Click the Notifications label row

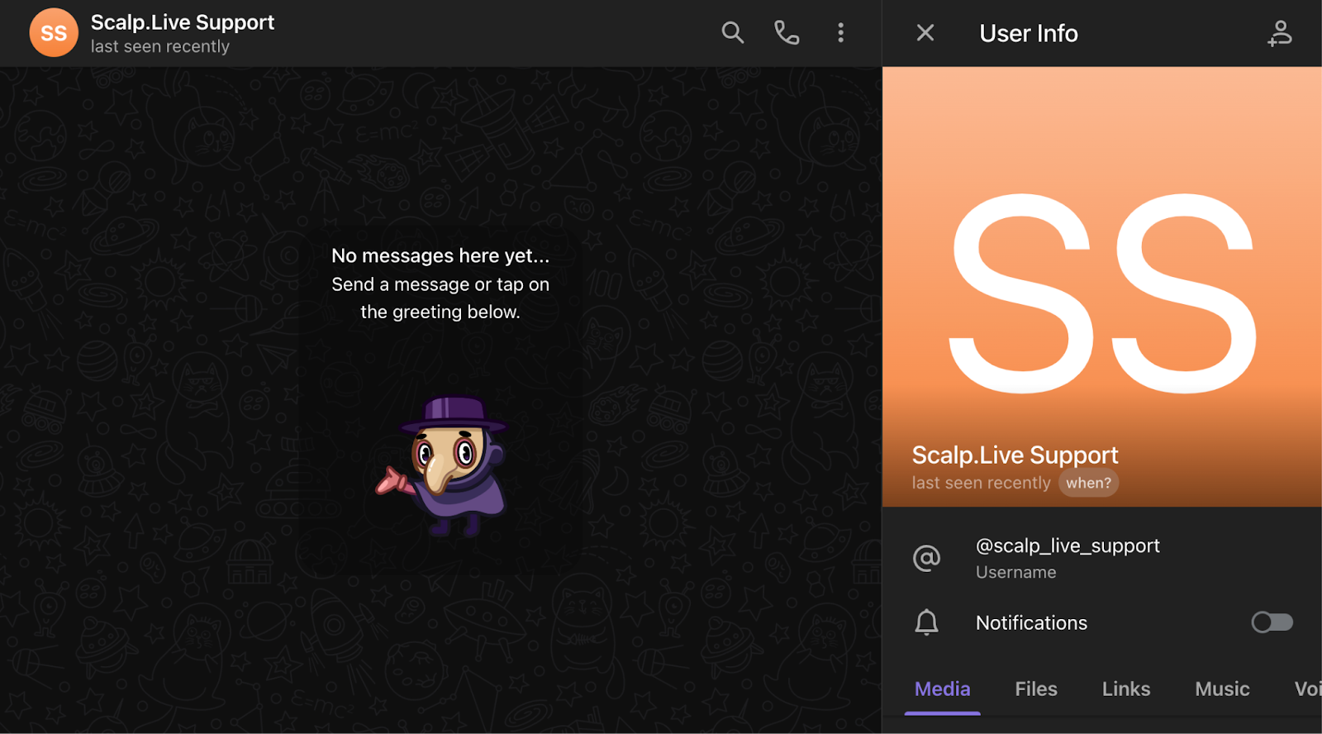coord(1031,622)
